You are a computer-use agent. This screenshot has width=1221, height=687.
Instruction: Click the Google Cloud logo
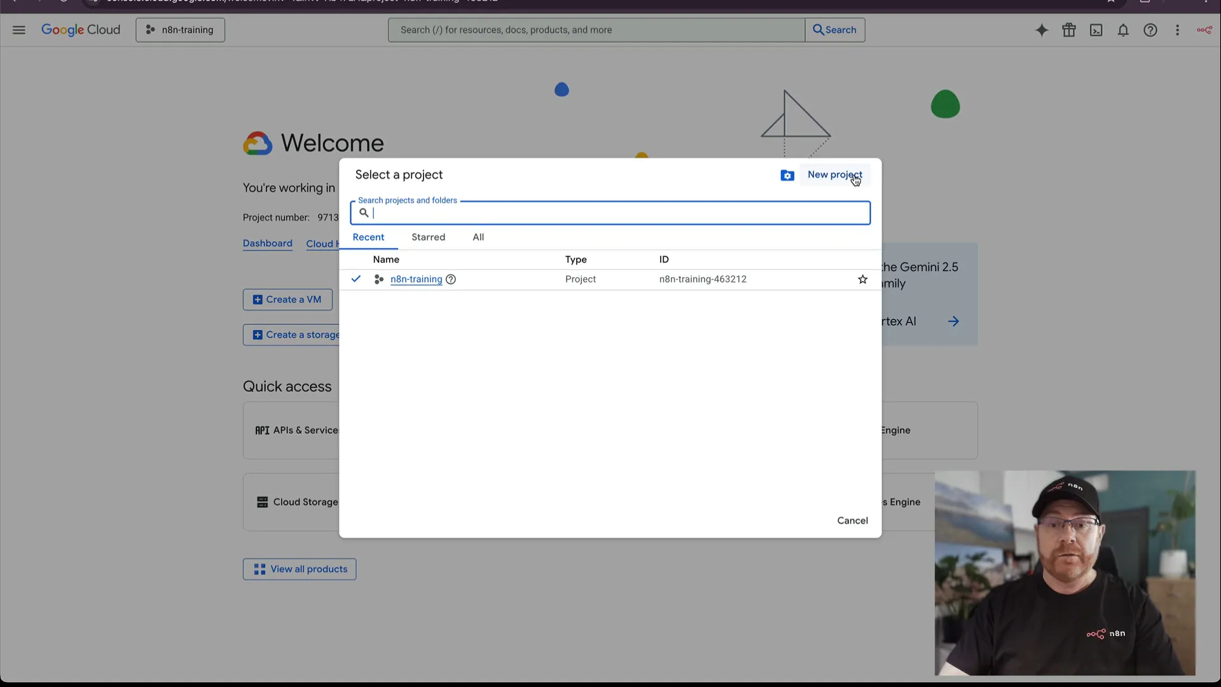tap(81, 30)
